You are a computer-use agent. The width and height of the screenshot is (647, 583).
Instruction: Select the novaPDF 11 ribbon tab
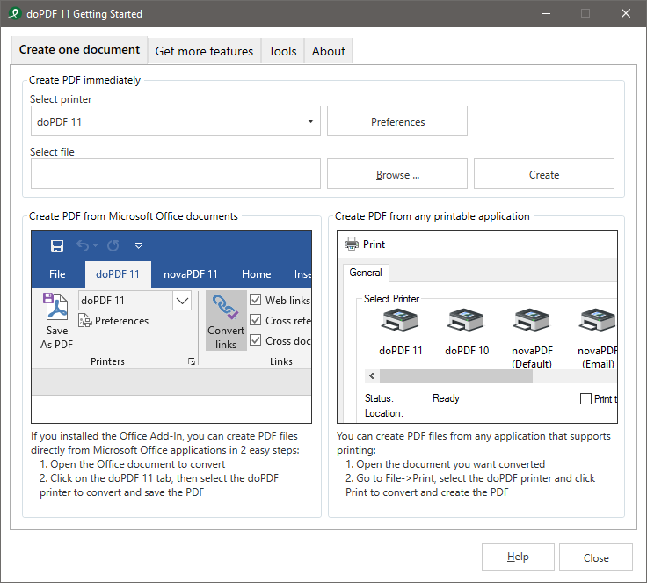[x=190, y=274]
